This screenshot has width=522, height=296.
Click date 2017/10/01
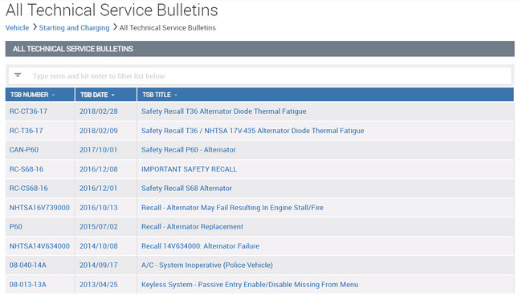[x=98, y=150]
